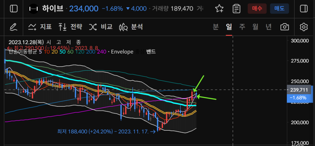Click the 20 moving average label

54,52
